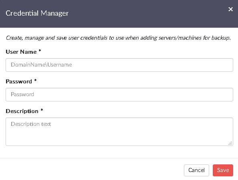Click the dark dialog header bar
The width and height of the screenshot is (238, 180).
119,14
